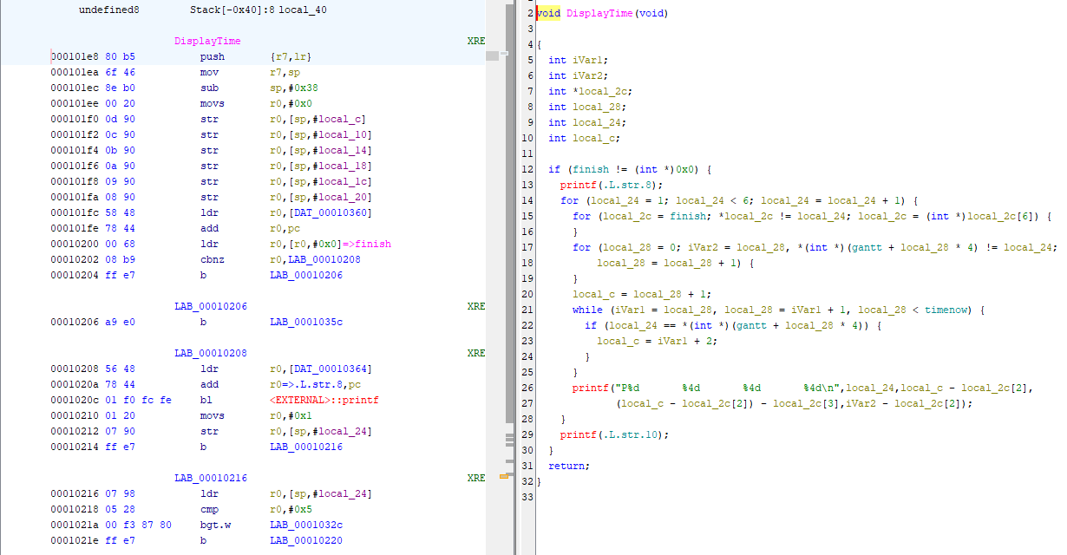Select the while loop condition with timenow
This screenshot has width=1067, height=555.
(x=779, y=310)
